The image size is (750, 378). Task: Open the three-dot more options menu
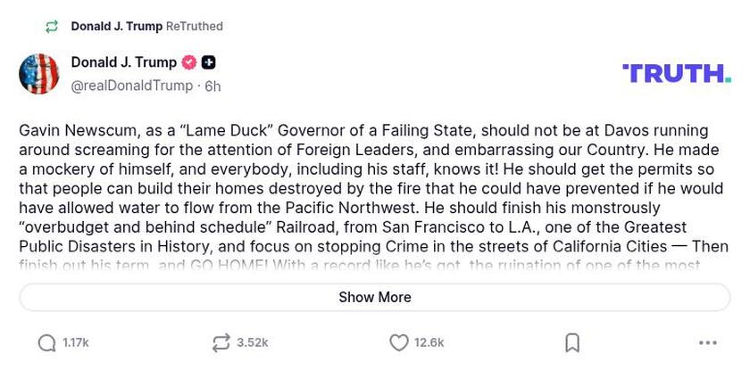tap(708, 343)
